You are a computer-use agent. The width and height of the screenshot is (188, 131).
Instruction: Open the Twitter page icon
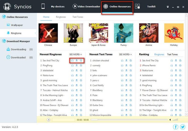pos(183,127)
